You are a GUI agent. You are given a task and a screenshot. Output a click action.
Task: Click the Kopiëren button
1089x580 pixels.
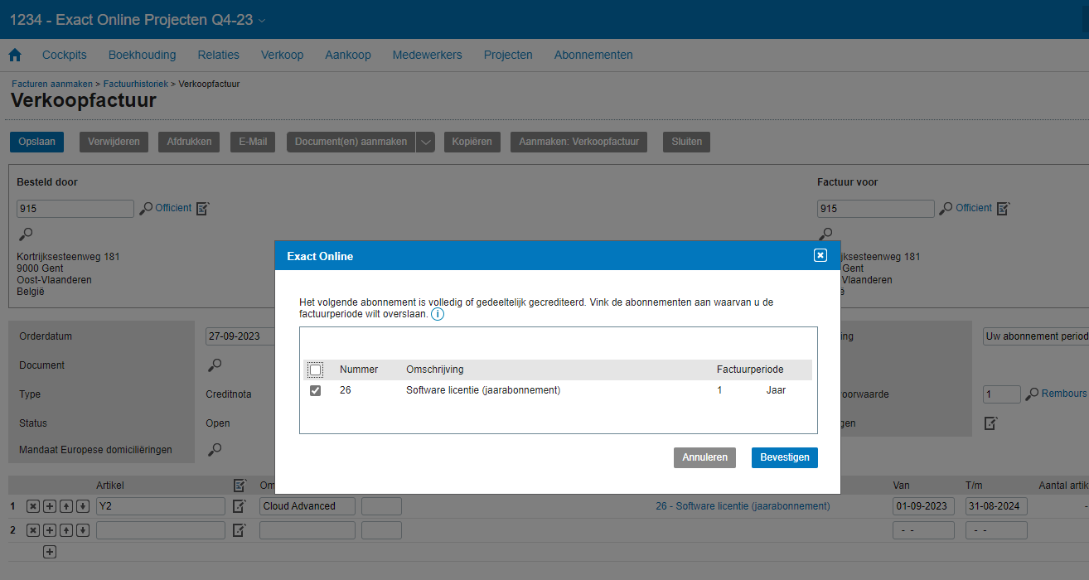pos(472,142)
